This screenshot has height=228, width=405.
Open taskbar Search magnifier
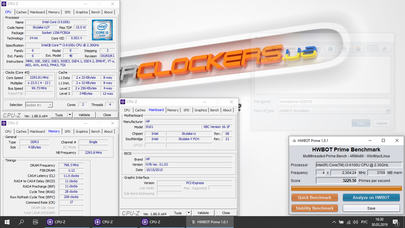coord(21,222)
